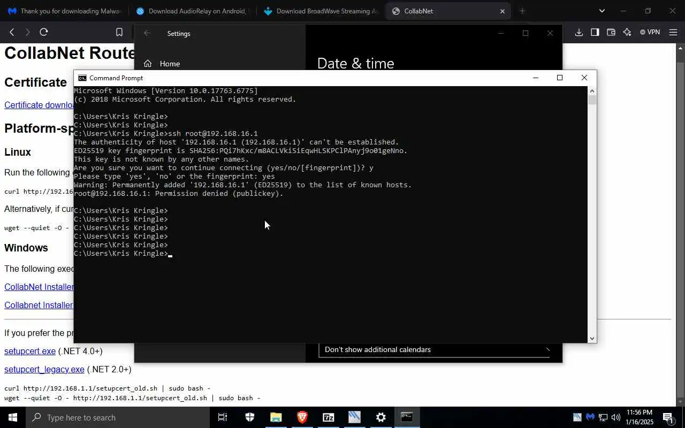This screenshot has width=685, height=428.
Task: Switch to the Download AudioRelay tab
Action: (x=192, y=11)
